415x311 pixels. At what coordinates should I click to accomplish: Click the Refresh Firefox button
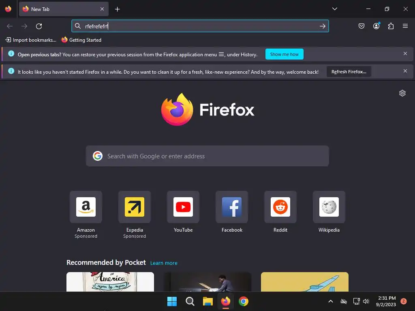pyautogui.click(x=349, y=72)
